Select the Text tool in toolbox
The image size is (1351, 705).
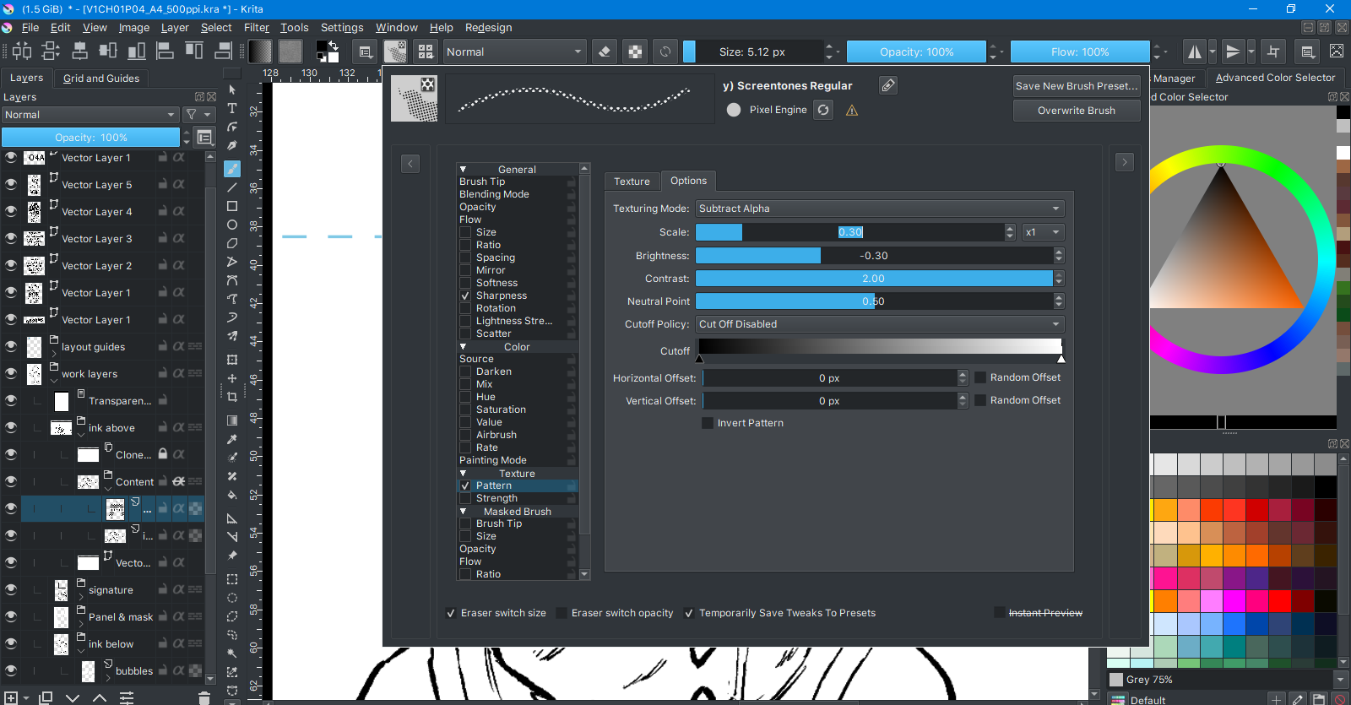[x=232, y=108]
